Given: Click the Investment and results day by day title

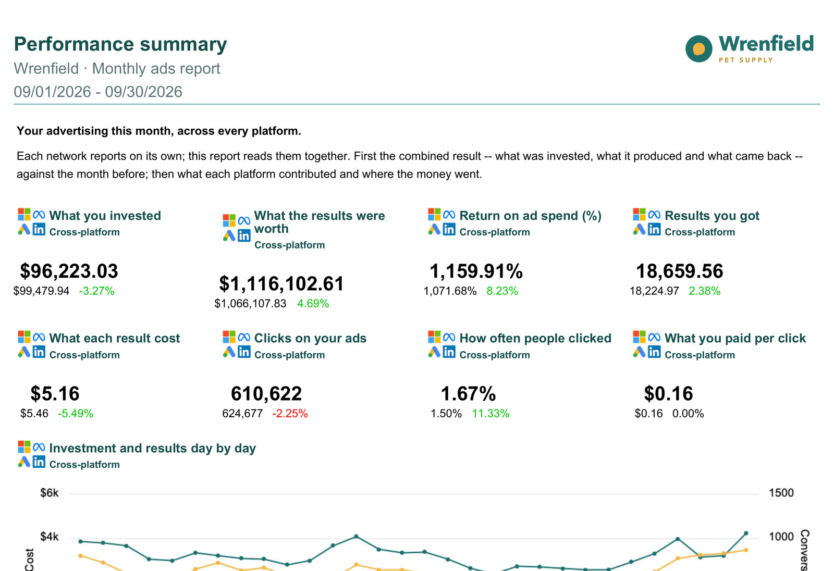Looking at the screenshot, I should coord(152,448).
